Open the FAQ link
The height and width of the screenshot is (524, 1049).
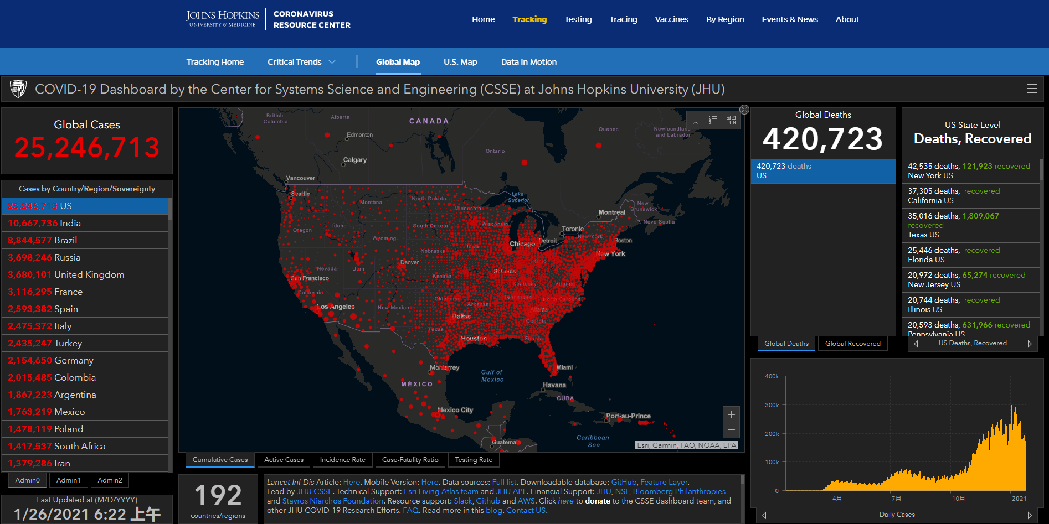tap(410, 511)
